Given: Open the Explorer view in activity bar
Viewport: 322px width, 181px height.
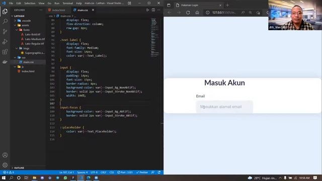Looking at the screenshot, I should pos(5,11).
